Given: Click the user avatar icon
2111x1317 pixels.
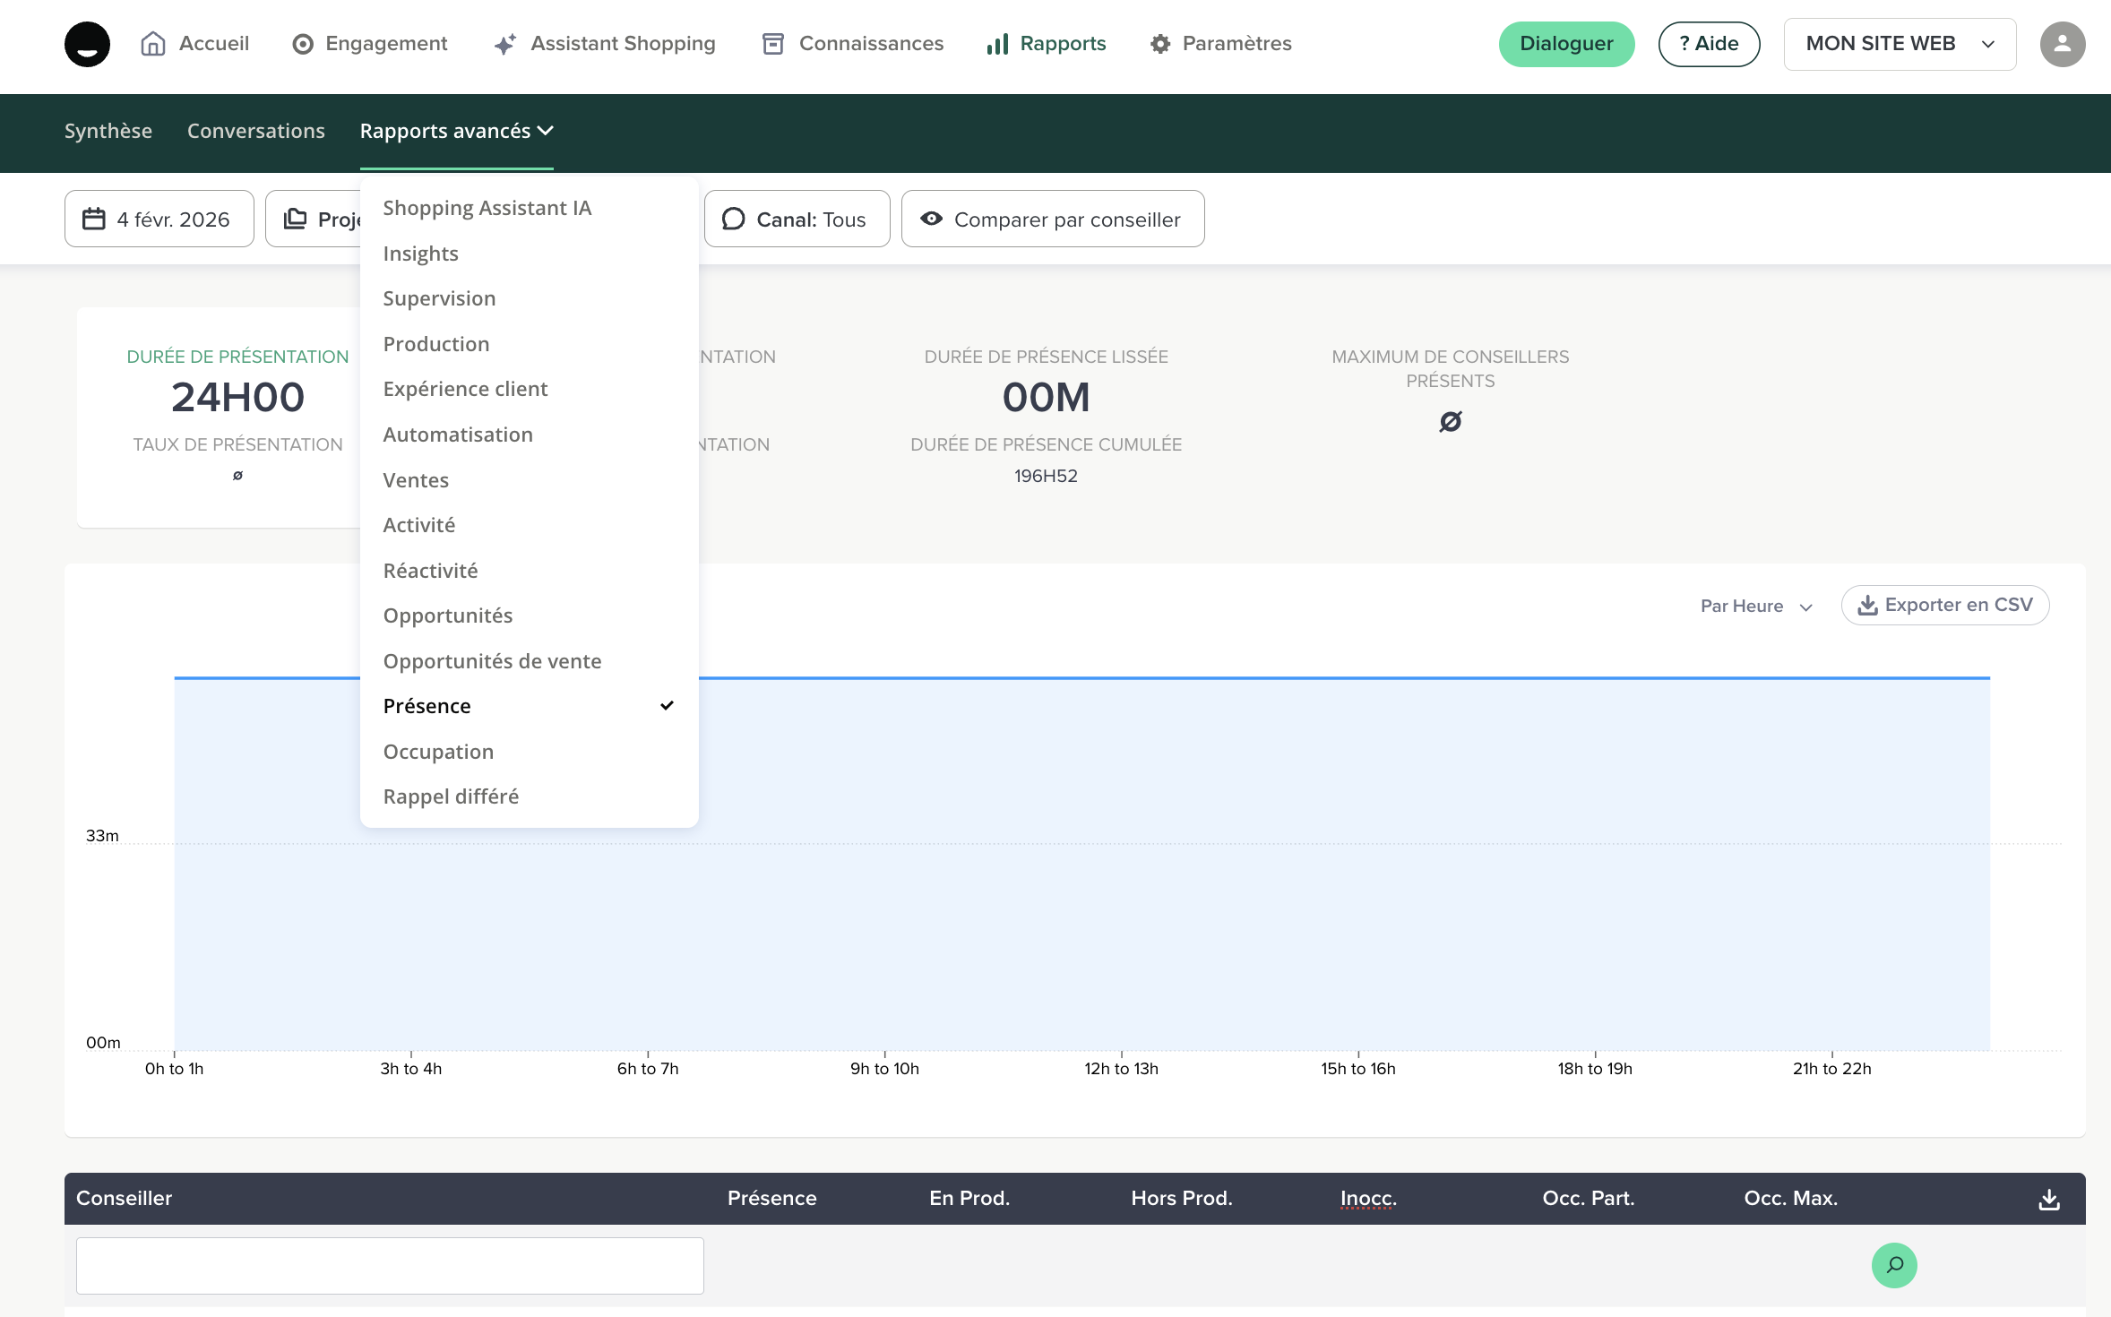Looking at the screenshot, I should point(2062,44).
